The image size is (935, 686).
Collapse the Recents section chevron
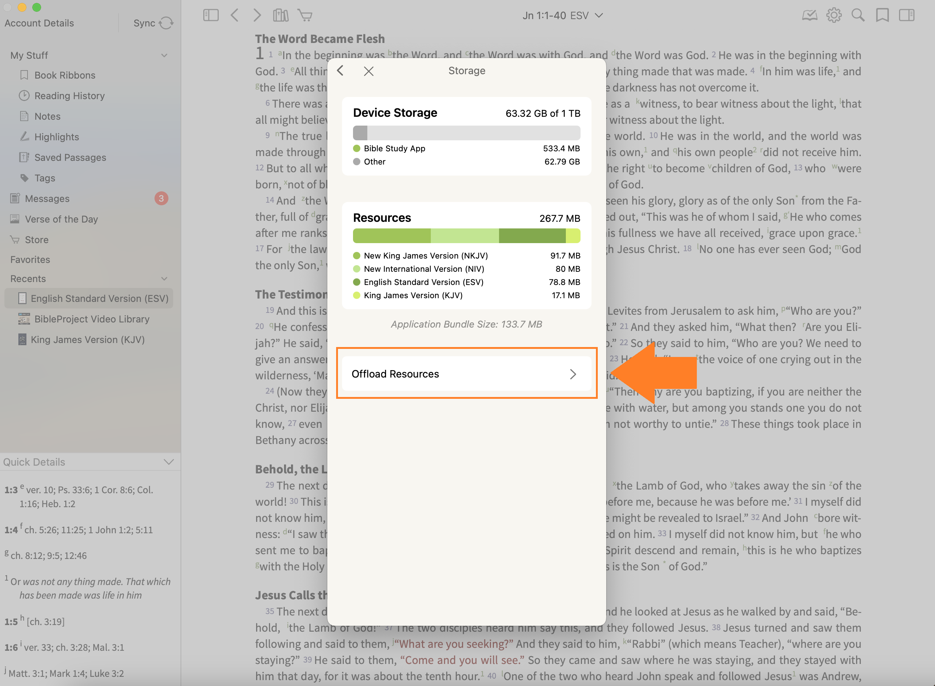pyautogui.click(x=164, y=279)
